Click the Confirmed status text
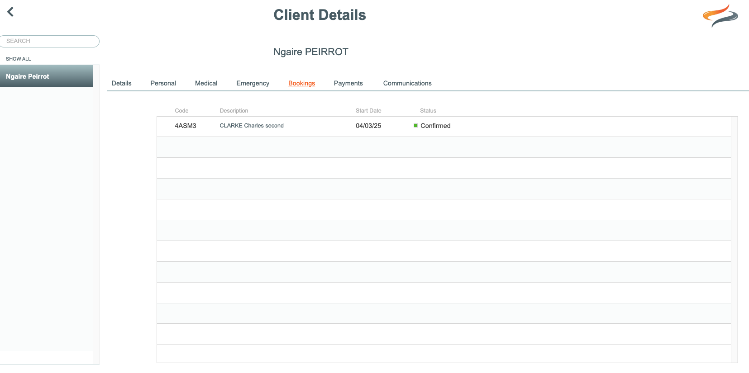Screen dimensions: 749x373 pos(435,126)
